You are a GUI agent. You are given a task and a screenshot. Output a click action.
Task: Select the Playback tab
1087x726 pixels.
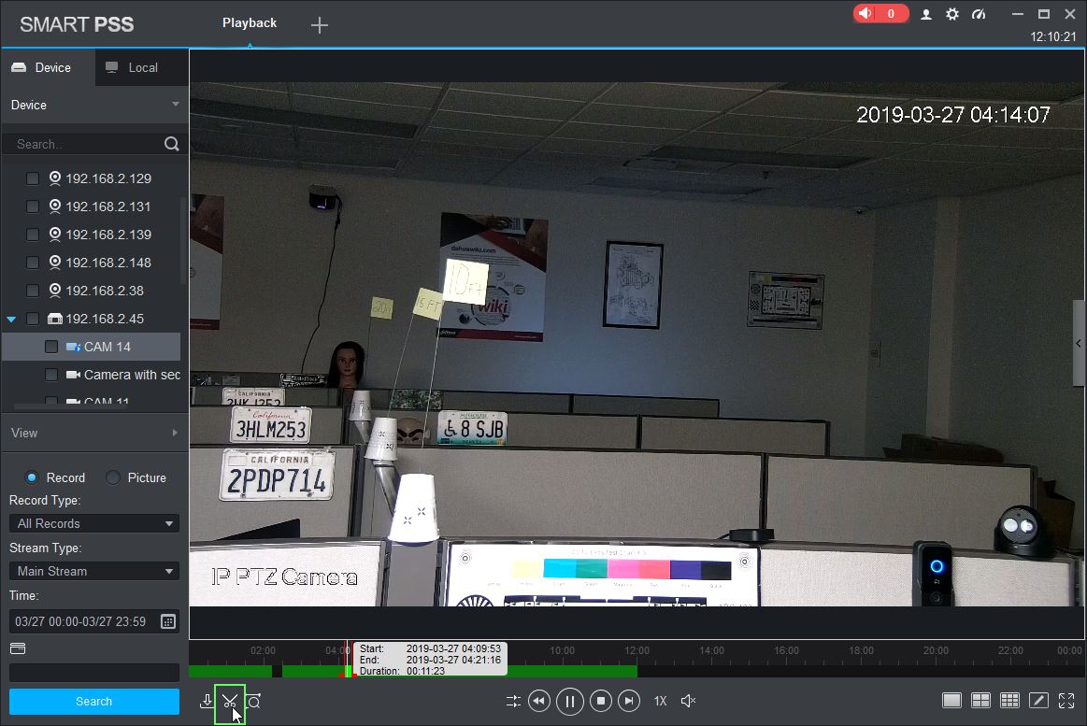[250, 22]
